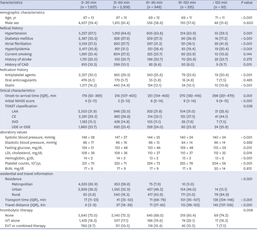Click the 'Rural' subcategory label
The image size is (257, 230).
point(16,195)
